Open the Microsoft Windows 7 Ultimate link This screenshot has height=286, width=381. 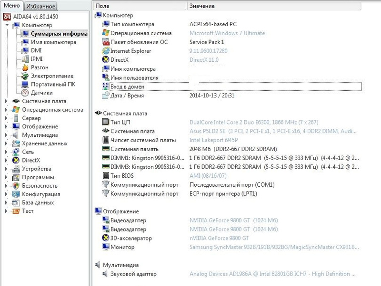pos(227,33)
